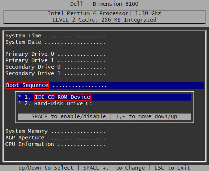The image size is (209, 171).
Task: Click the Up/Down to Select hint
Action: (46, 168)
